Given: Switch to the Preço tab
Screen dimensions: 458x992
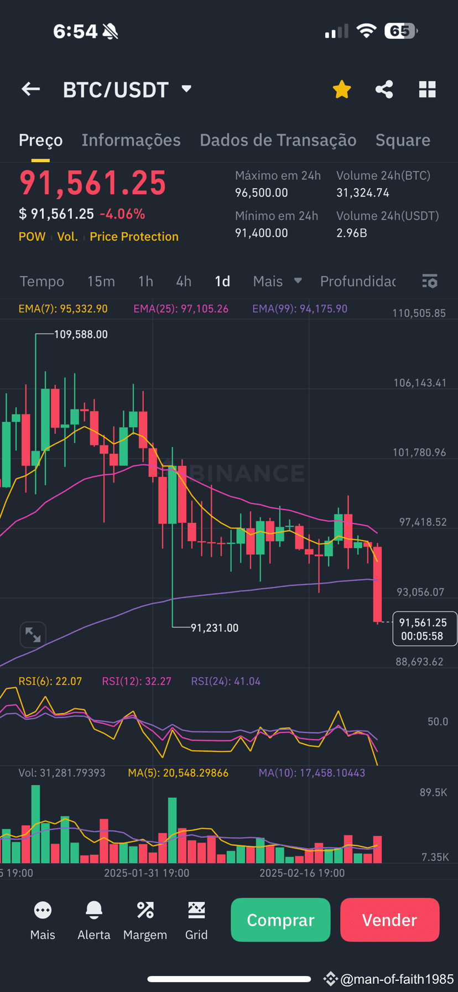Looking at the screenshot, I should (40, 141).
